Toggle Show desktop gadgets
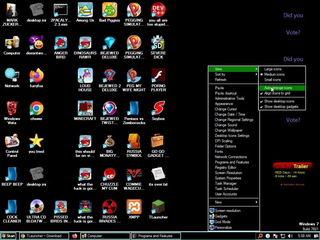Screen dimensions: 320x240 tap(282, 107)
